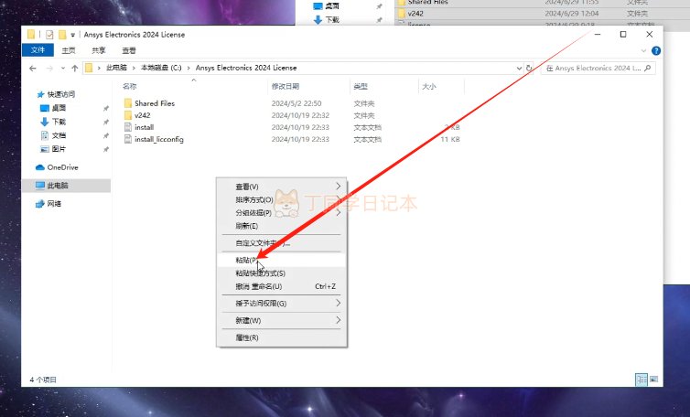Click 此电脑 in the address breadcrumb
This screenshot has width=690, height=417.
[x=116, y=68]
